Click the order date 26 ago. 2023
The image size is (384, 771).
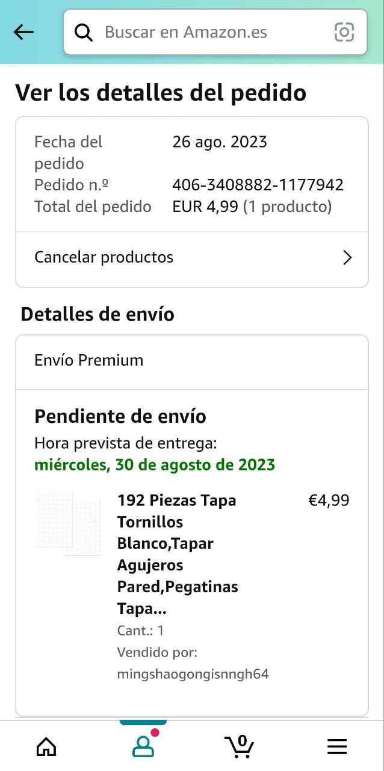219,142
